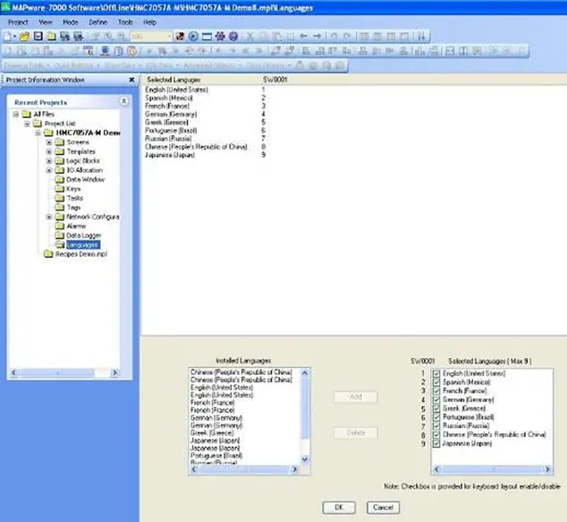This screenshot has width=567, height=522.
Task: Click project tree horizontal scrollbar right arrow
Action: (x=114, y=372)
